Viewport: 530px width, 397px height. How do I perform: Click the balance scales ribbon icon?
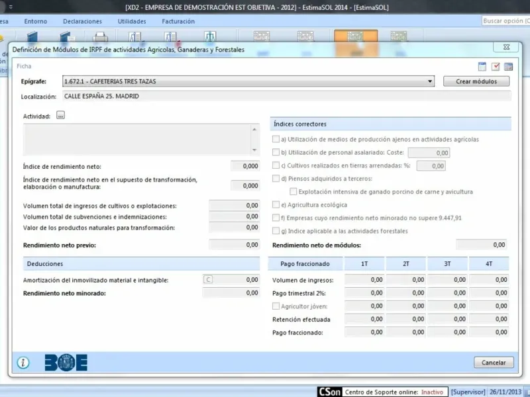coord(210,36)
